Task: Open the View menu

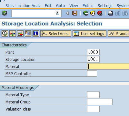Action: pyautogui.click(x=74, y=6)
